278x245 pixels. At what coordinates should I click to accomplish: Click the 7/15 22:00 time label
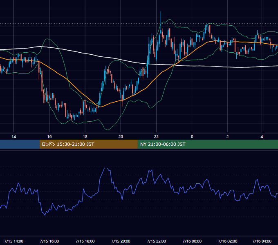156,241
